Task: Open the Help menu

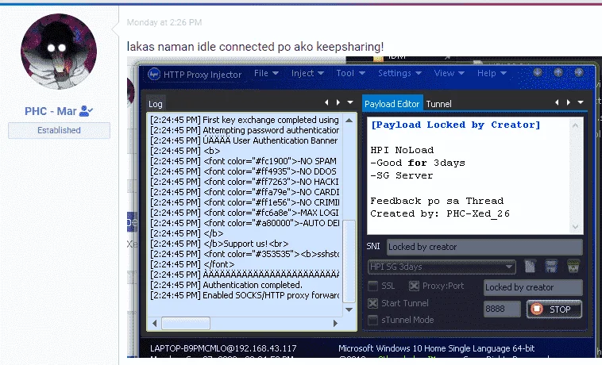Action: point(492,73)
